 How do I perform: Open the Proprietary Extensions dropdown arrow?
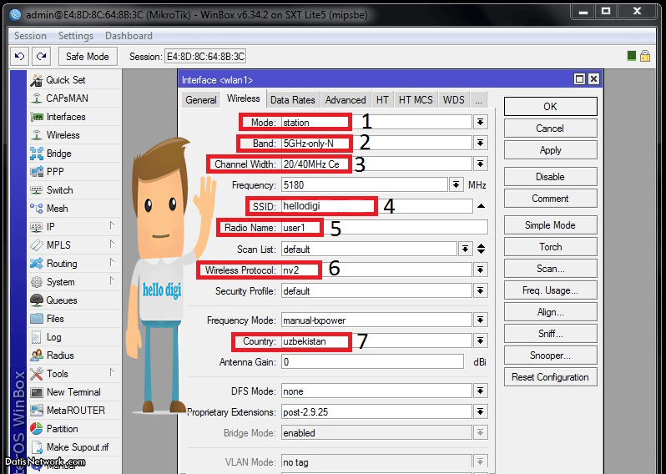click(480, 411)
